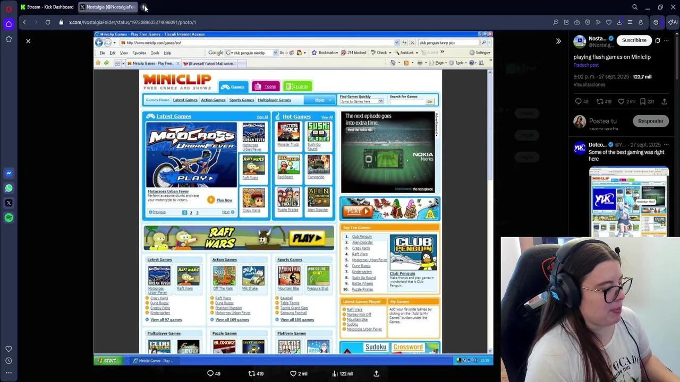Open Easy Setup sliders menu
This screenshot has width=680, height=382.
tap(630, 22)
